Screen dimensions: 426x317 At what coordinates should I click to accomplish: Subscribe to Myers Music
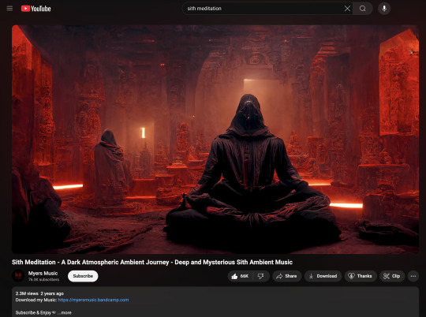pos(83,276)
